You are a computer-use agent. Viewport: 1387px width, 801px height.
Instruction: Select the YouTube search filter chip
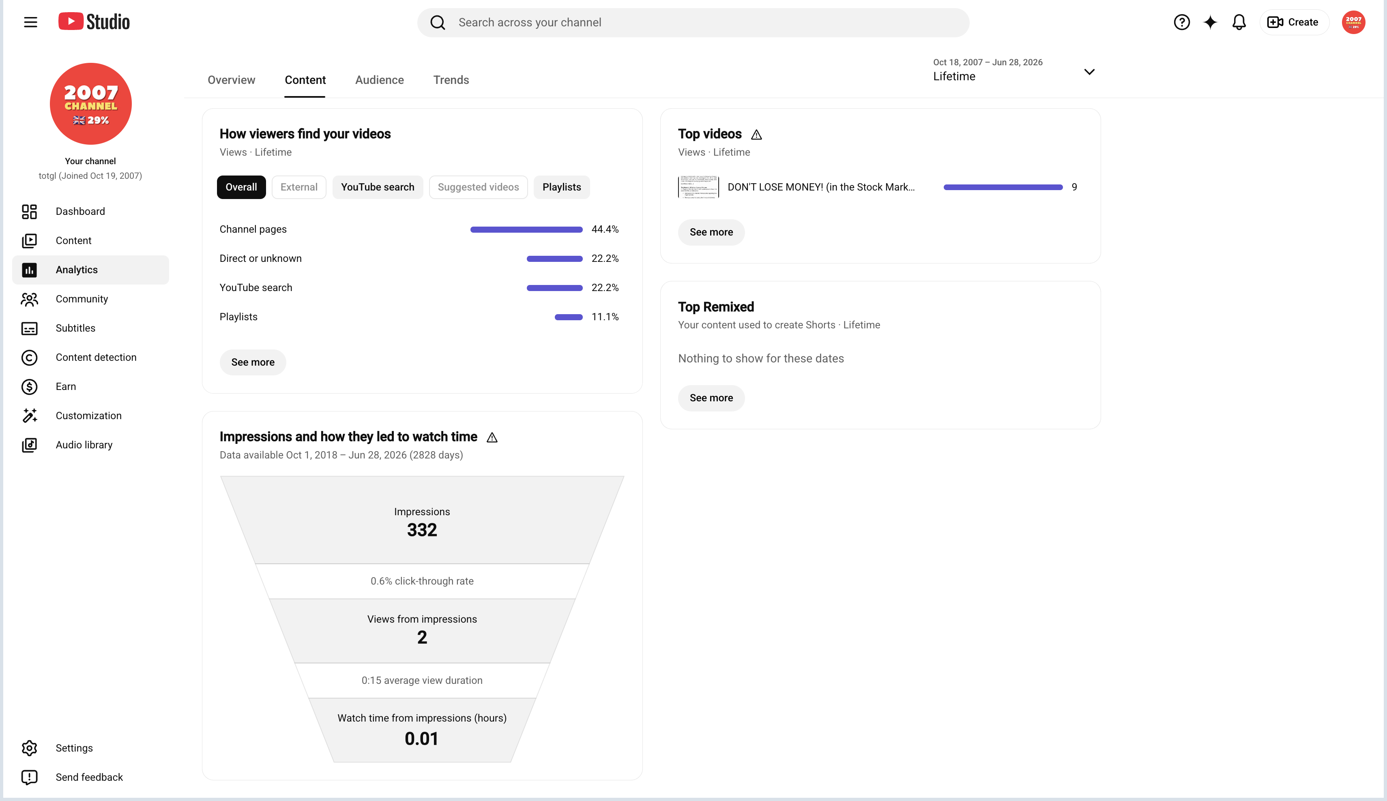click(x=378, y=187)
